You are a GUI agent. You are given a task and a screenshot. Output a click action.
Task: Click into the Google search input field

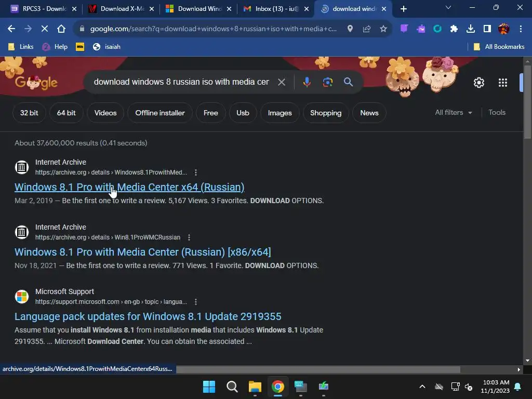tap(181, 82)
